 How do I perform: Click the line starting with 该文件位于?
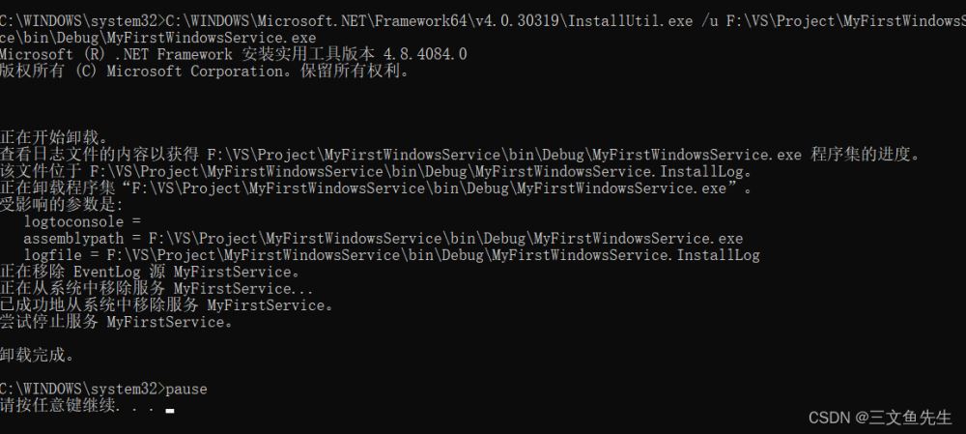pyautogui.click(x=375, y=171)
